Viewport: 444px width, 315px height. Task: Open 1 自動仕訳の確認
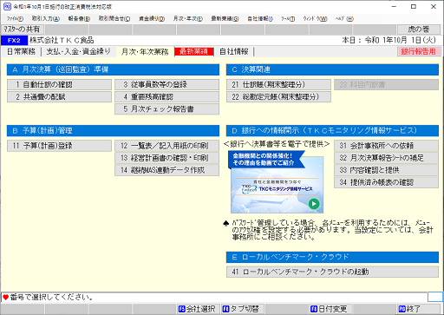tap(59, 85)
